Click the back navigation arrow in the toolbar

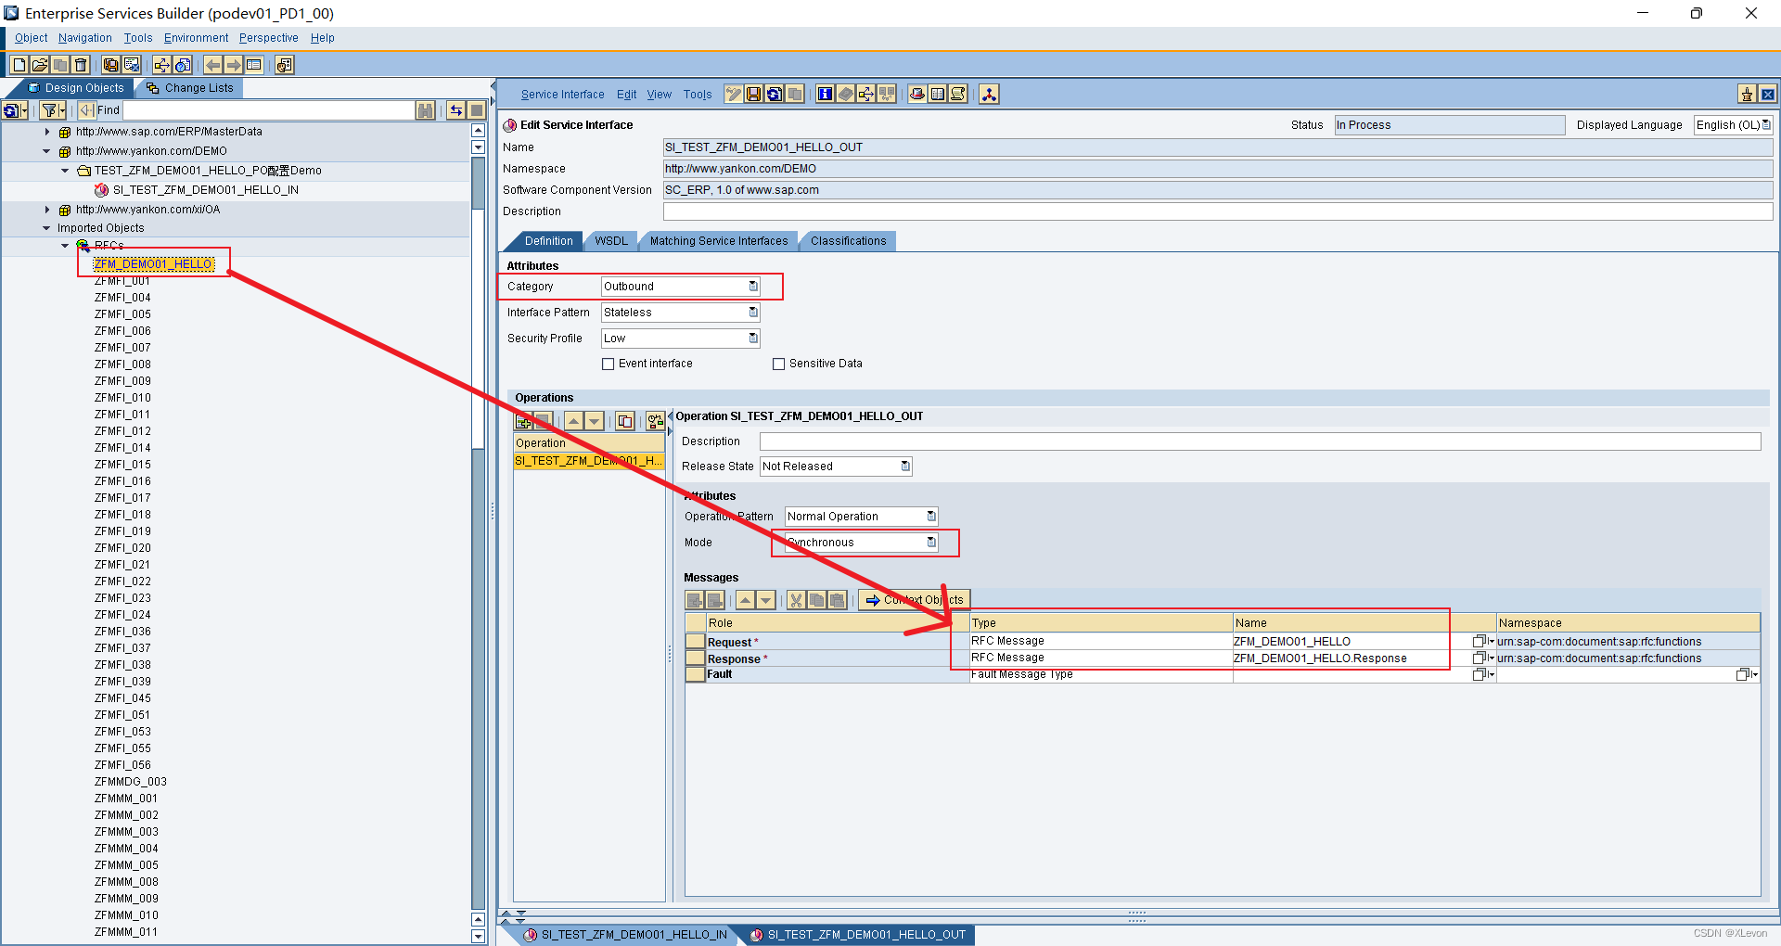212,65
